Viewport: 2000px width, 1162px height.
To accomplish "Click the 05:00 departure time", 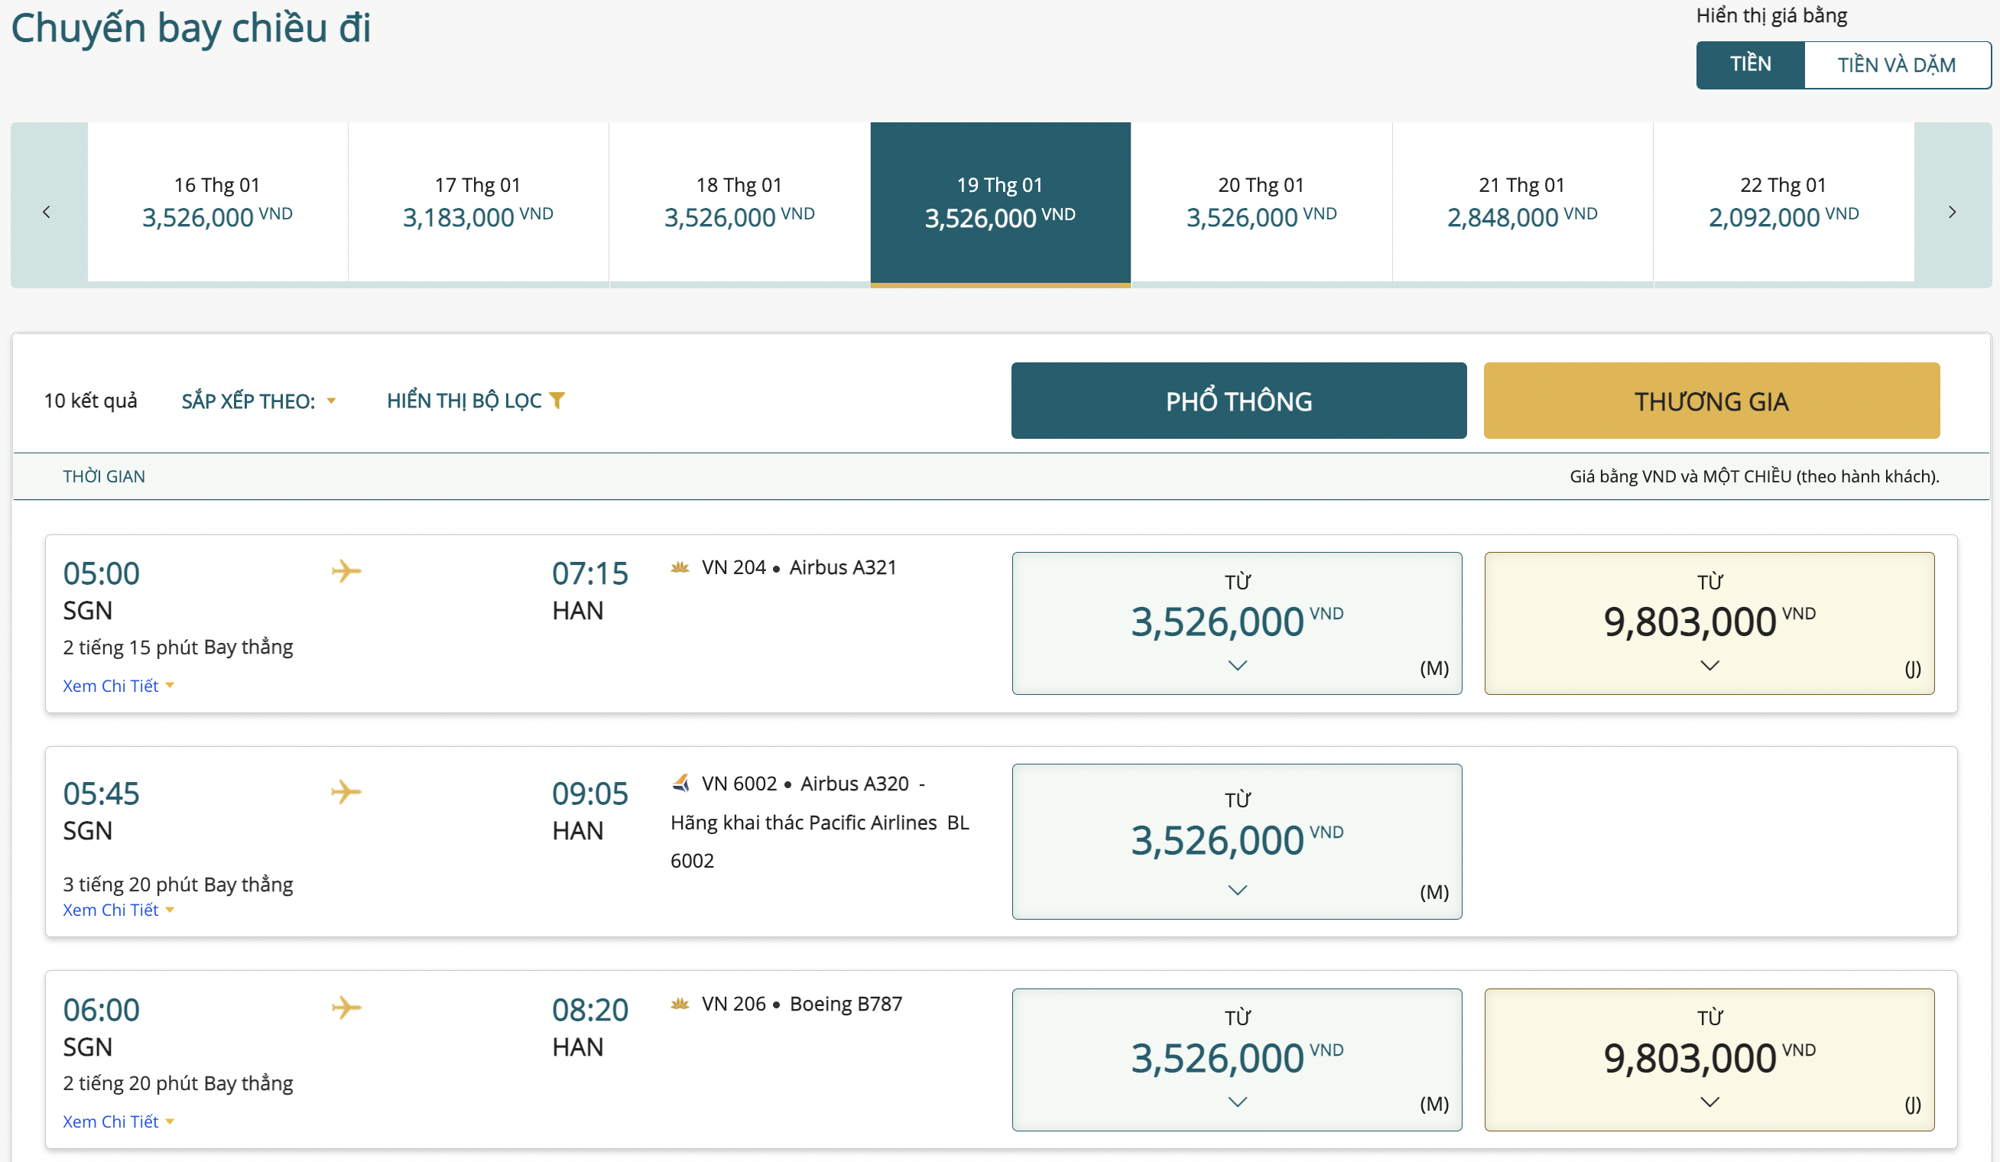I will [102, 573].
